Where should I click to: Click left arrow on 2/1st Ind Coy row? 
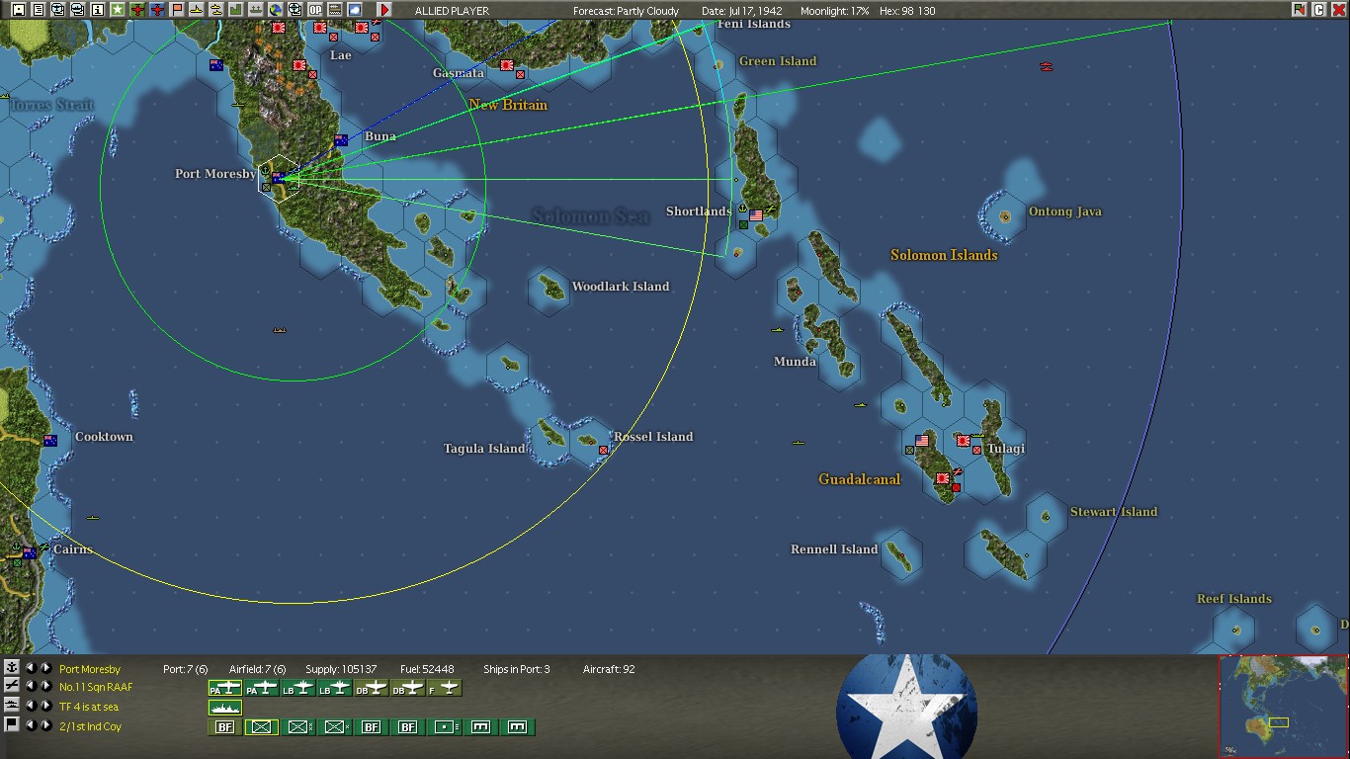[x=31, y=725]
